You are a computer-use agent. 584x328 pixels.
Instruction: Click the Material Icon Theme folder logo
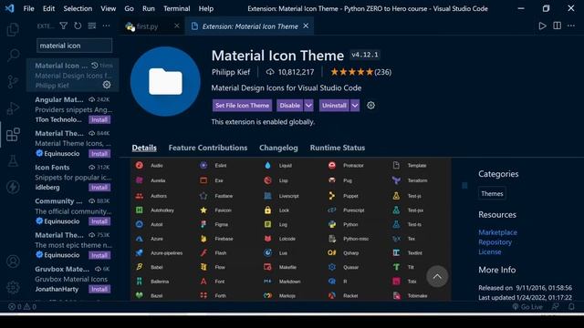[x=165, y=81]
